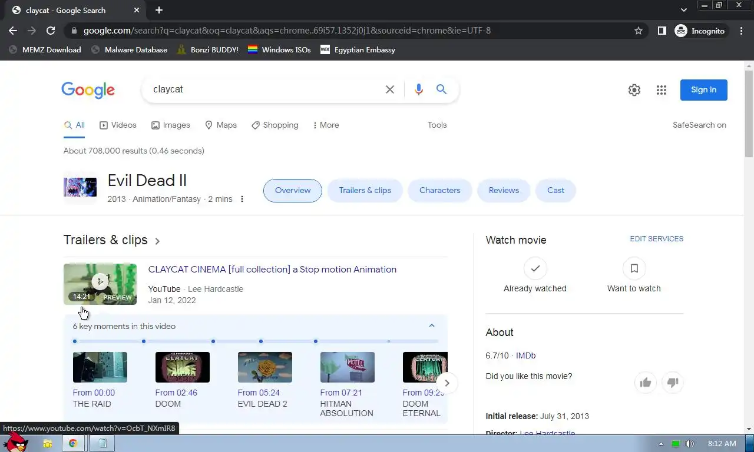Viewport: 754px width, 452px height.
Task: Open THE RAID key moment thumbnail
Action: click(x=100, y=367)
